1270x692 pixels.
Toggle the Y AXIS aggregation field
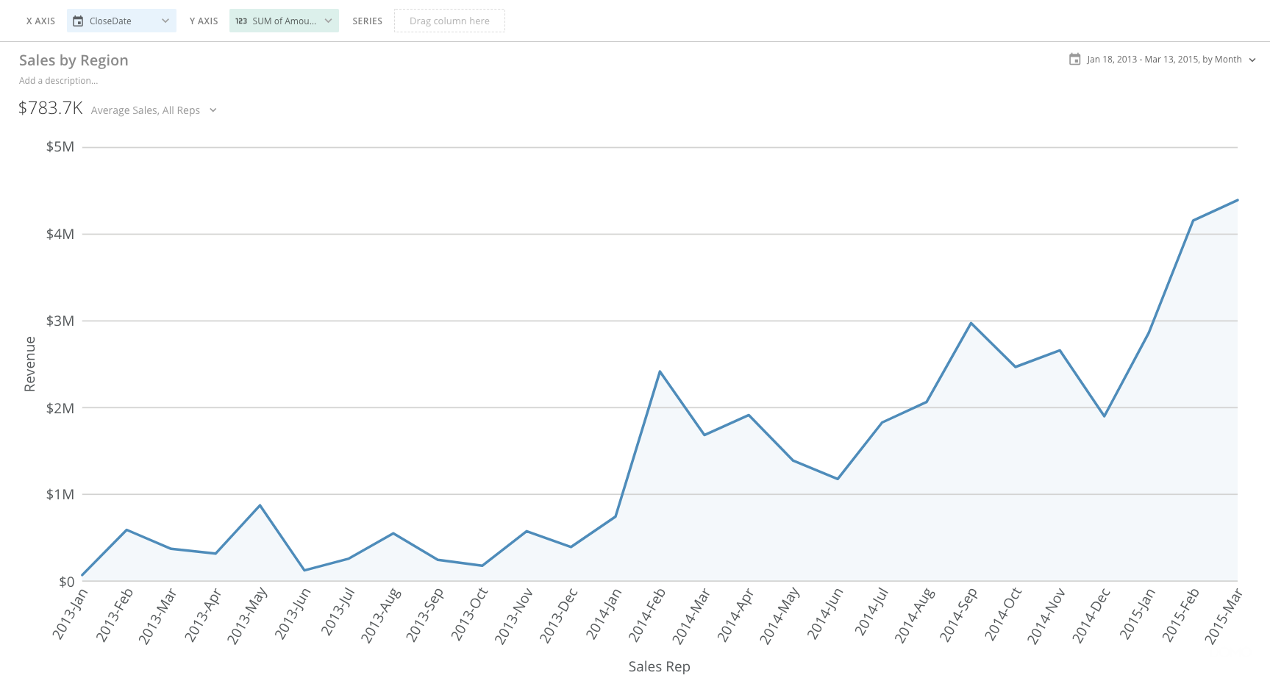point(284,21)
